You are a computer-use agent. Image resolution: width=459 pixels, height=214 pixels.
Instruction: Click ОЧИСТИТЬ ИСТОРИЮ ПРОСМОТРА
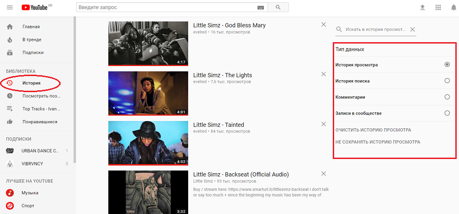coord(373,130)
